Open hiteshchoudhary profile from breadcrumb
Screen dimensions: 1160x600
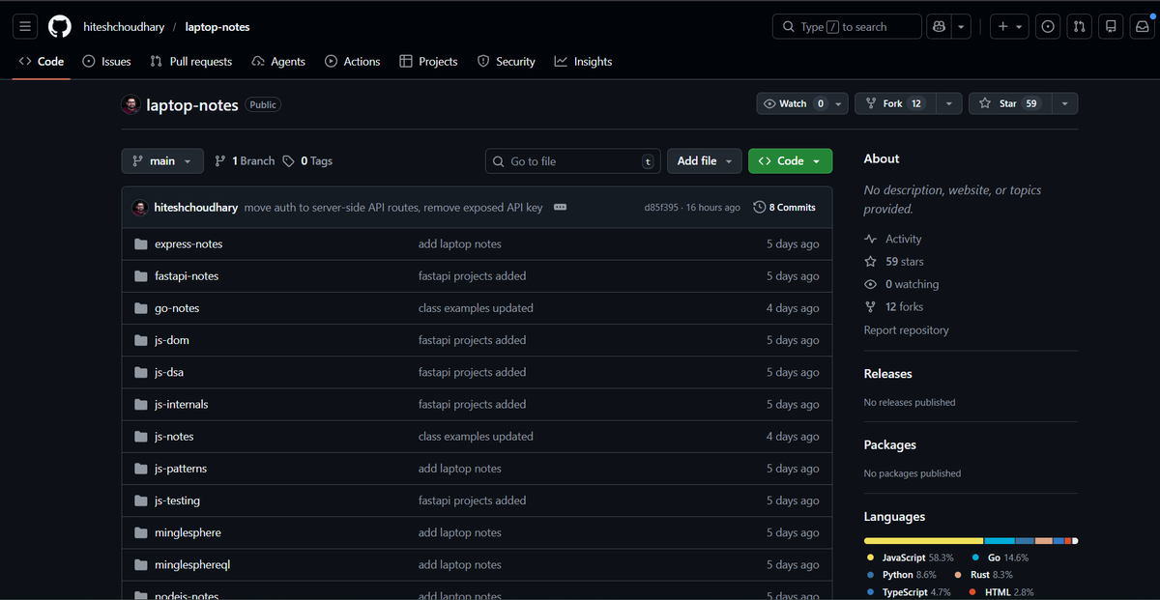pyautogui.click(x=124, y=27)
